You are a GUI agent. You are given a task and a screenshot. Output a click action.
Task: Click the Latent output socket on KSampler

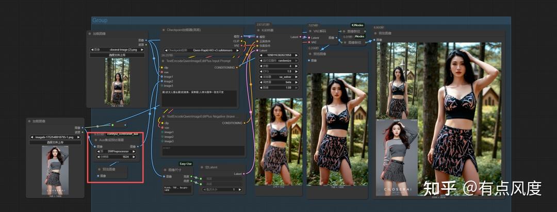[301, 37]
